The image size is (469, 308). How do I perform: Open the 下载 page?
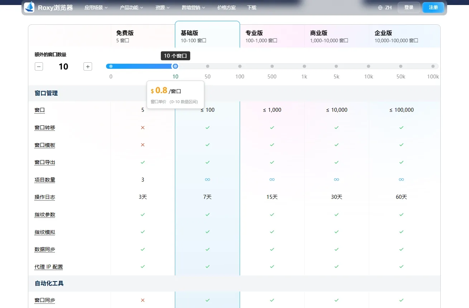point(252,8)
